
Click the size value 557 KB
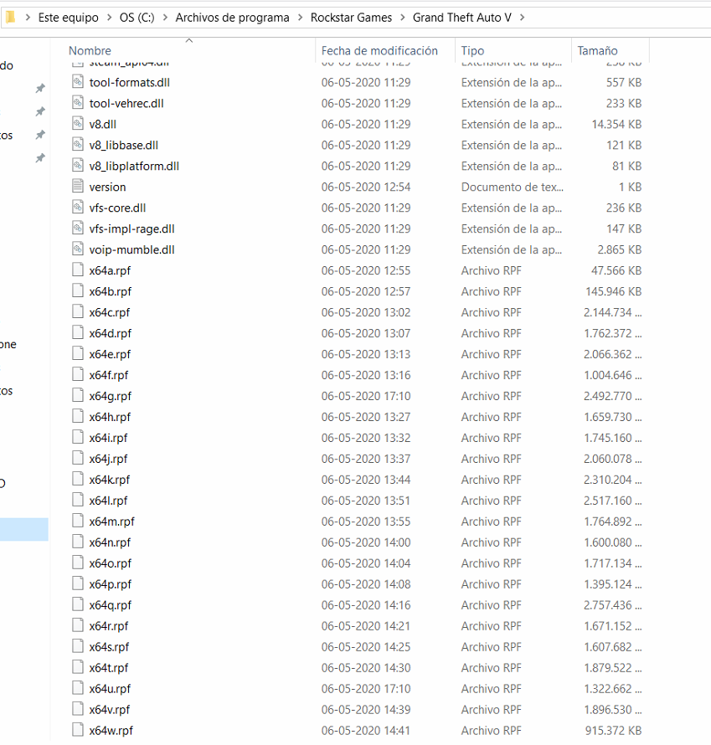click(624, 83)
